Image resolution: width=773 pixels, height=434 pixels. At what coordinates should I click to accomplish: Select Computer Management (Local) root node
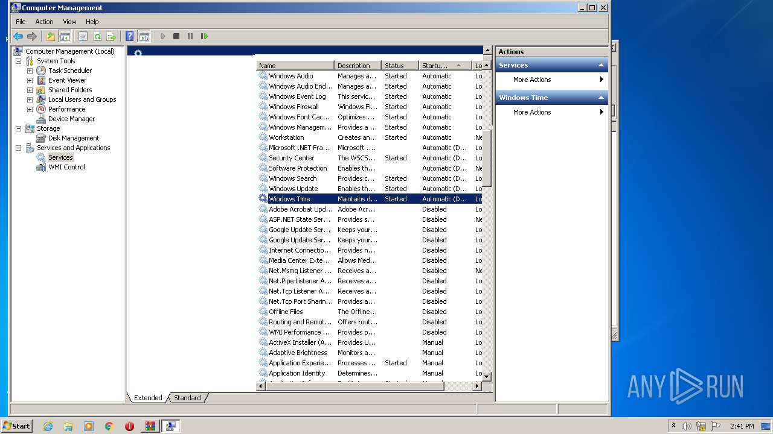69,51
